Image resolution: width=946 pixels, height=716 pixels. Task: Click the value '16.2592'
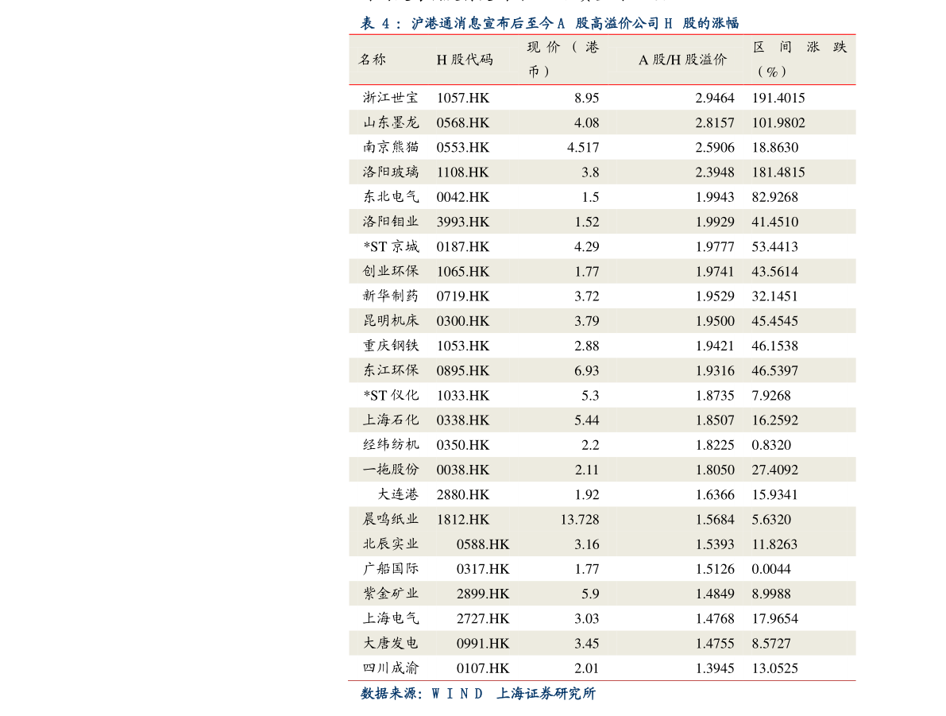tap(774, 420)
